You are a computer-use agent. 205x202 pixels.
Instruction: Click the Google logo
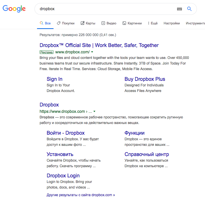click(x=14, y=9)
